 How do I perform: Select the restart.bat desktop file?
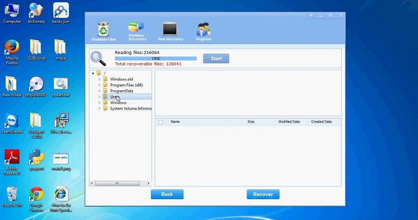(x=61, y=87)
